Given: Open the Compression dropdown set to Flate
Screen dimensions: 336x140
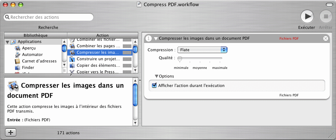Looking at the screenshot, I should pyautogui.click(x=202, y=50).
